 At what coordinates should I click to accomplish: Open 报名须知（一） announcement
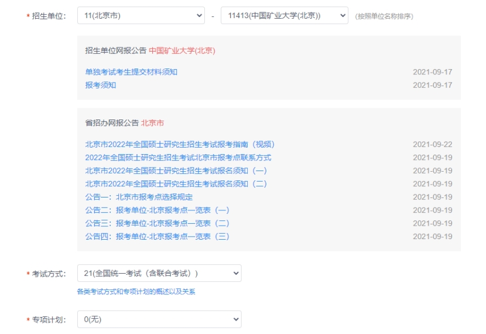176,171
